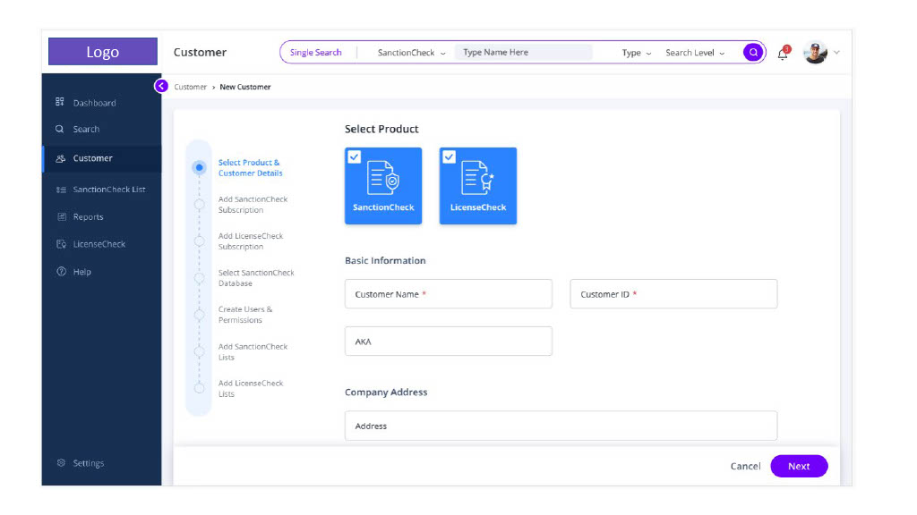Viewport: 917px width, 515px height.
Task: Expand the profile menu chevron
Action: [x=837, y=53]
